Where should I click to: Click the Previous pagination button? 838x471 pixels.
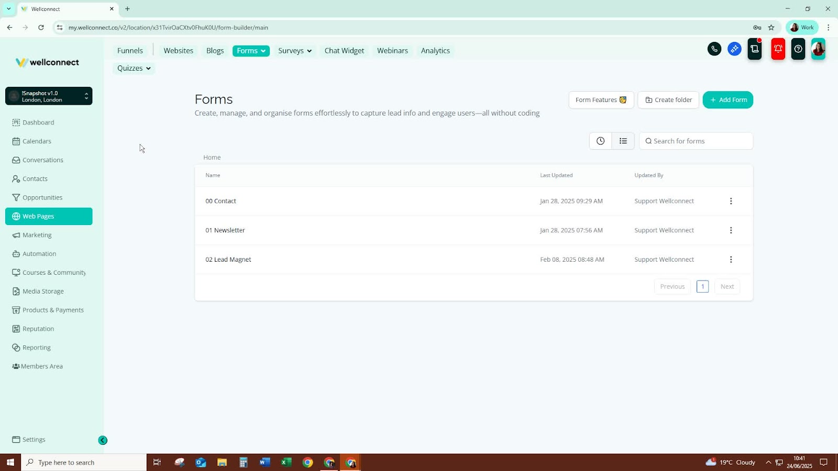672,287
